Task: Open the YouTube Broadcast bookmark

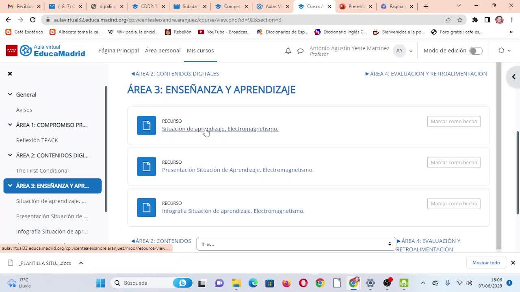Action: click(x=224, y=32)
